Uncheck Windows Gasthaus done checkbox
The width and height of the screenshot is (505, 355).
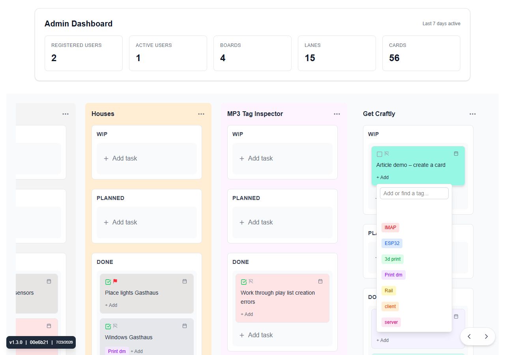tap(108, 326)
